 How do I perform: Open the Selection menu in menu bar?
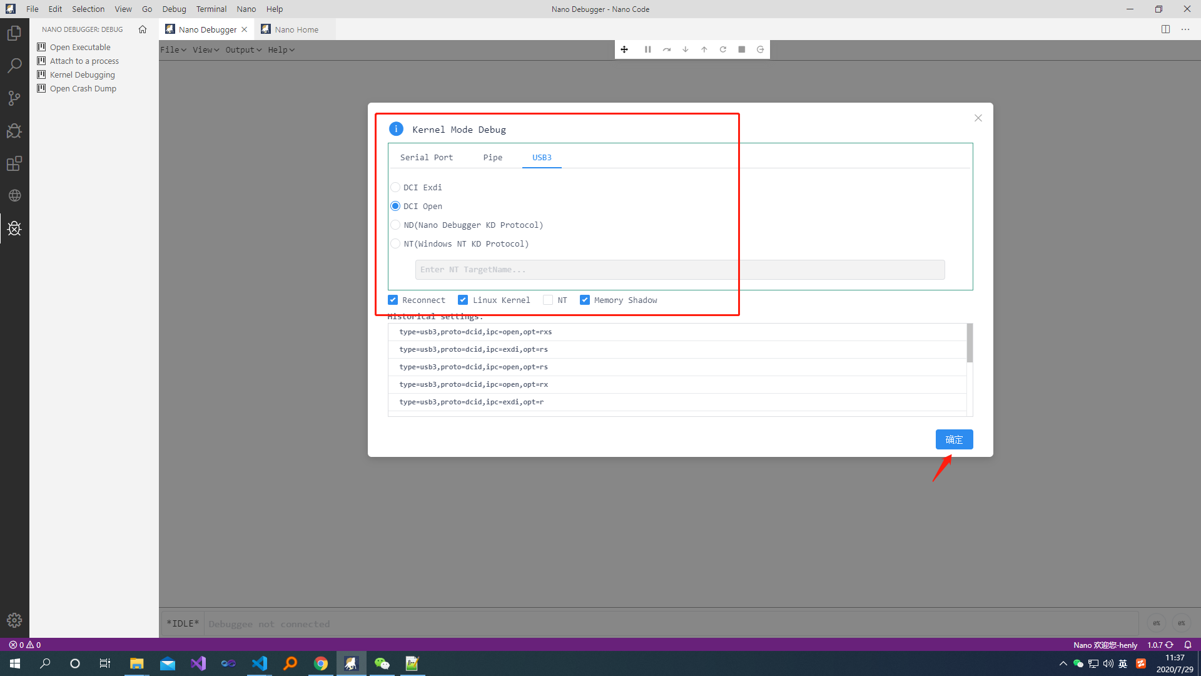88,9
